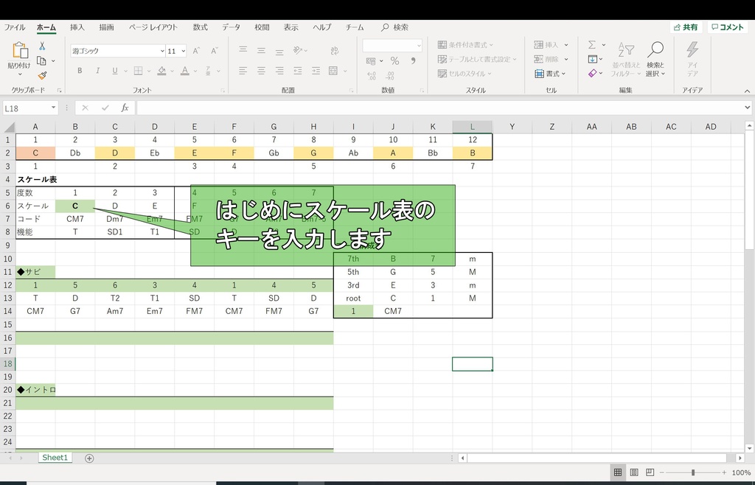
Task: Open the font name 游ゴシック dropdown
Action: pos(162,51)
